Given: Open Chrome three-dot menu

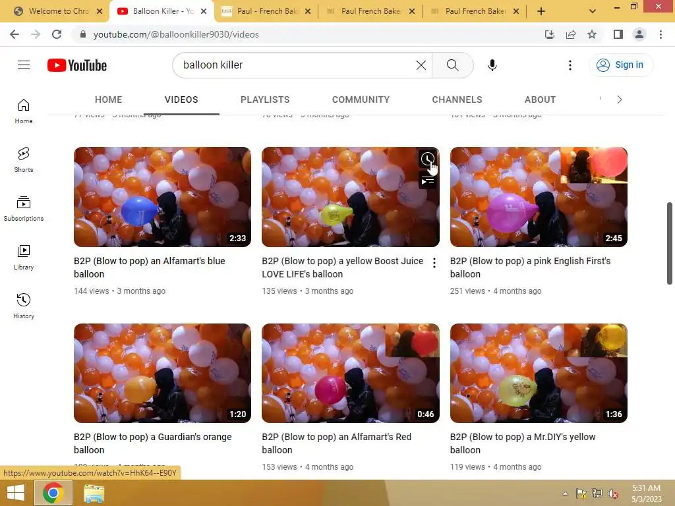Looking at the screenshot, I should [x=660, y=34].
